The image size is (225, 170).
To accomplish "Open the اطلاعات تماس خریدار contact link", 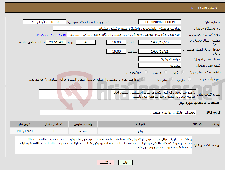I will (51, 35).
